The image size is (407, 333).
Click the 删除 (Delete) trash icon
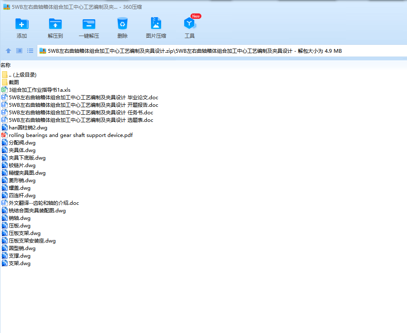[122, 23]
